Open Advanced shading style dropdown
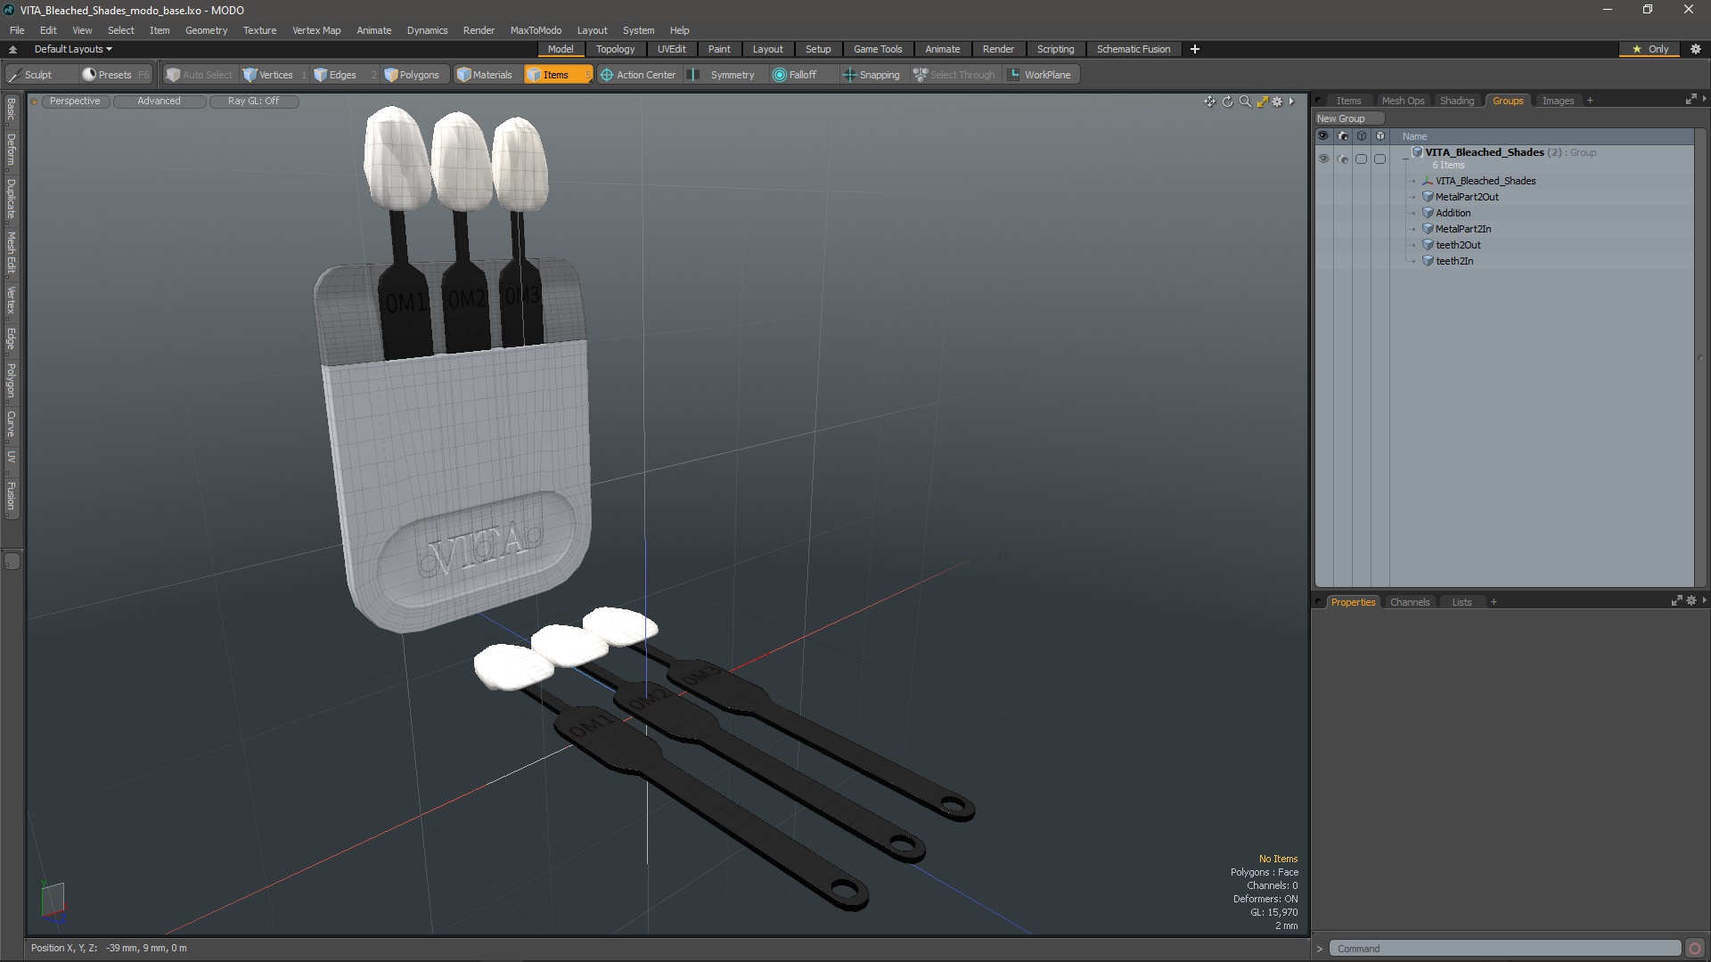This screenshot has width=1711, height=962. click(x=159, y=102)
